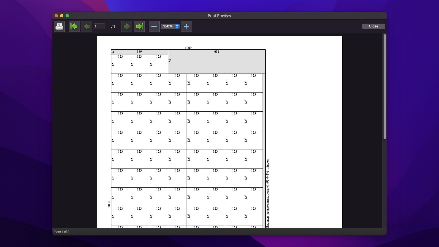439x247 pixels.
Task: Click the vertical scrollbar thumb
Action: click(x=384, y=86)
